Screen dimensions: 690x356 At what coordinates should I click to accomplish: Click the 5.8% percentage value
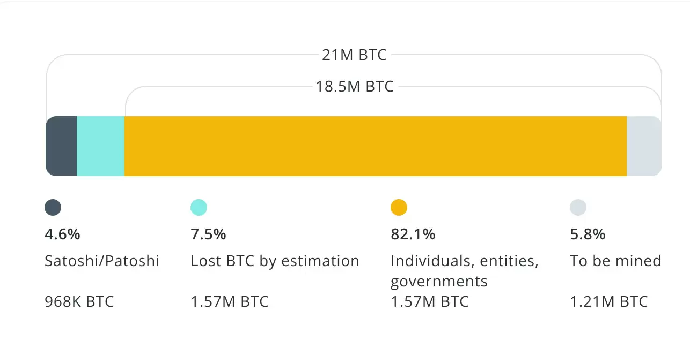click(588, 234)
